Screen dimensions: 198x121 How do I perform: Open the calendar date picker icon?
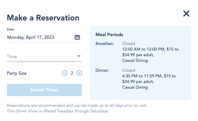pos(77,37)
